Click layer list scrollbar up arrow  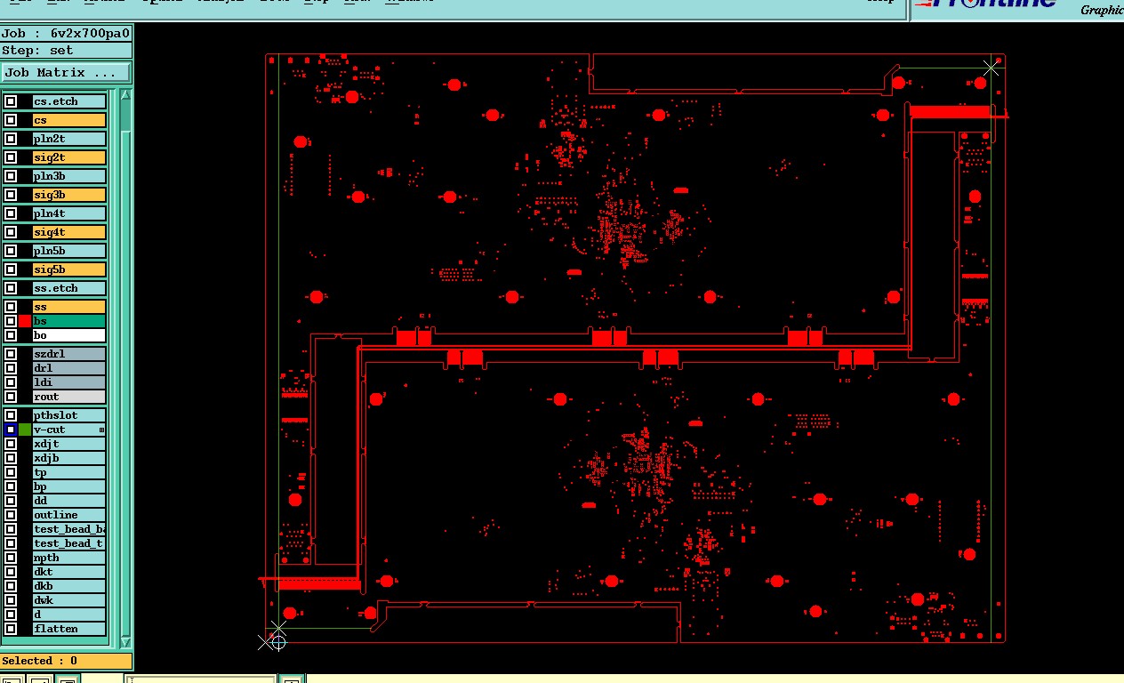(125, 94)
